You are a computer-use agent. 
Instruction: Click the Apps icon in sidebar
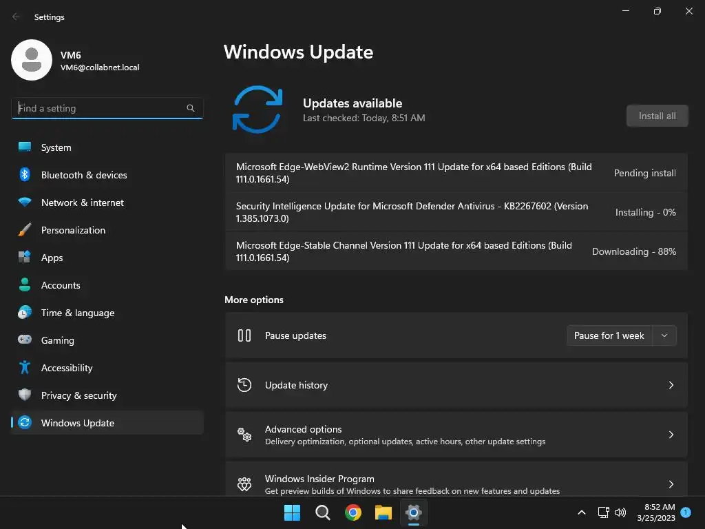click(25, 258)
